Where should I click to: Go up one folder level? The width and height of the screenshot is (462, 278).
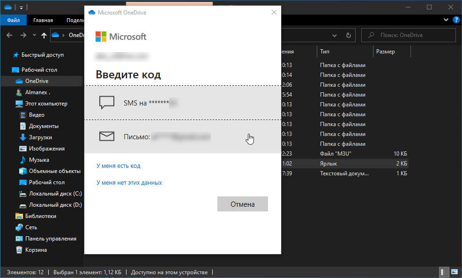44,35
